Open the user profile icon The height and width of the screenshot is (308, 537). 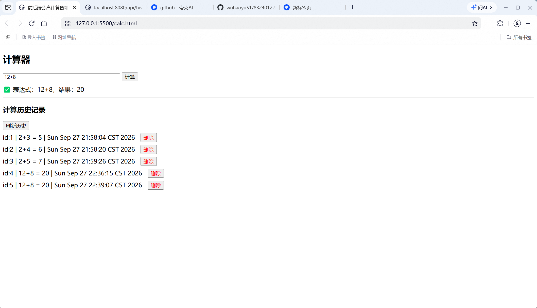click(x=517, y=23)
